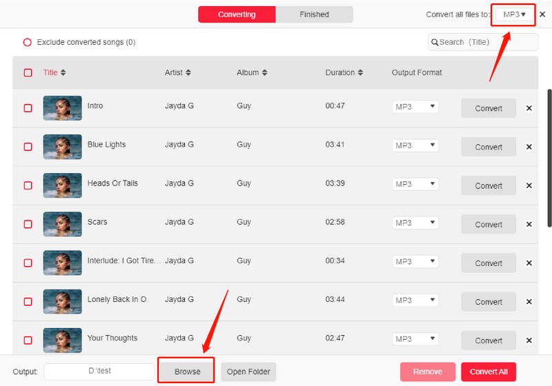Image resolution: width=552 pixels, height=386 pixels.
Task: Sort songs by the Album arrows
Action: (265, 72)
